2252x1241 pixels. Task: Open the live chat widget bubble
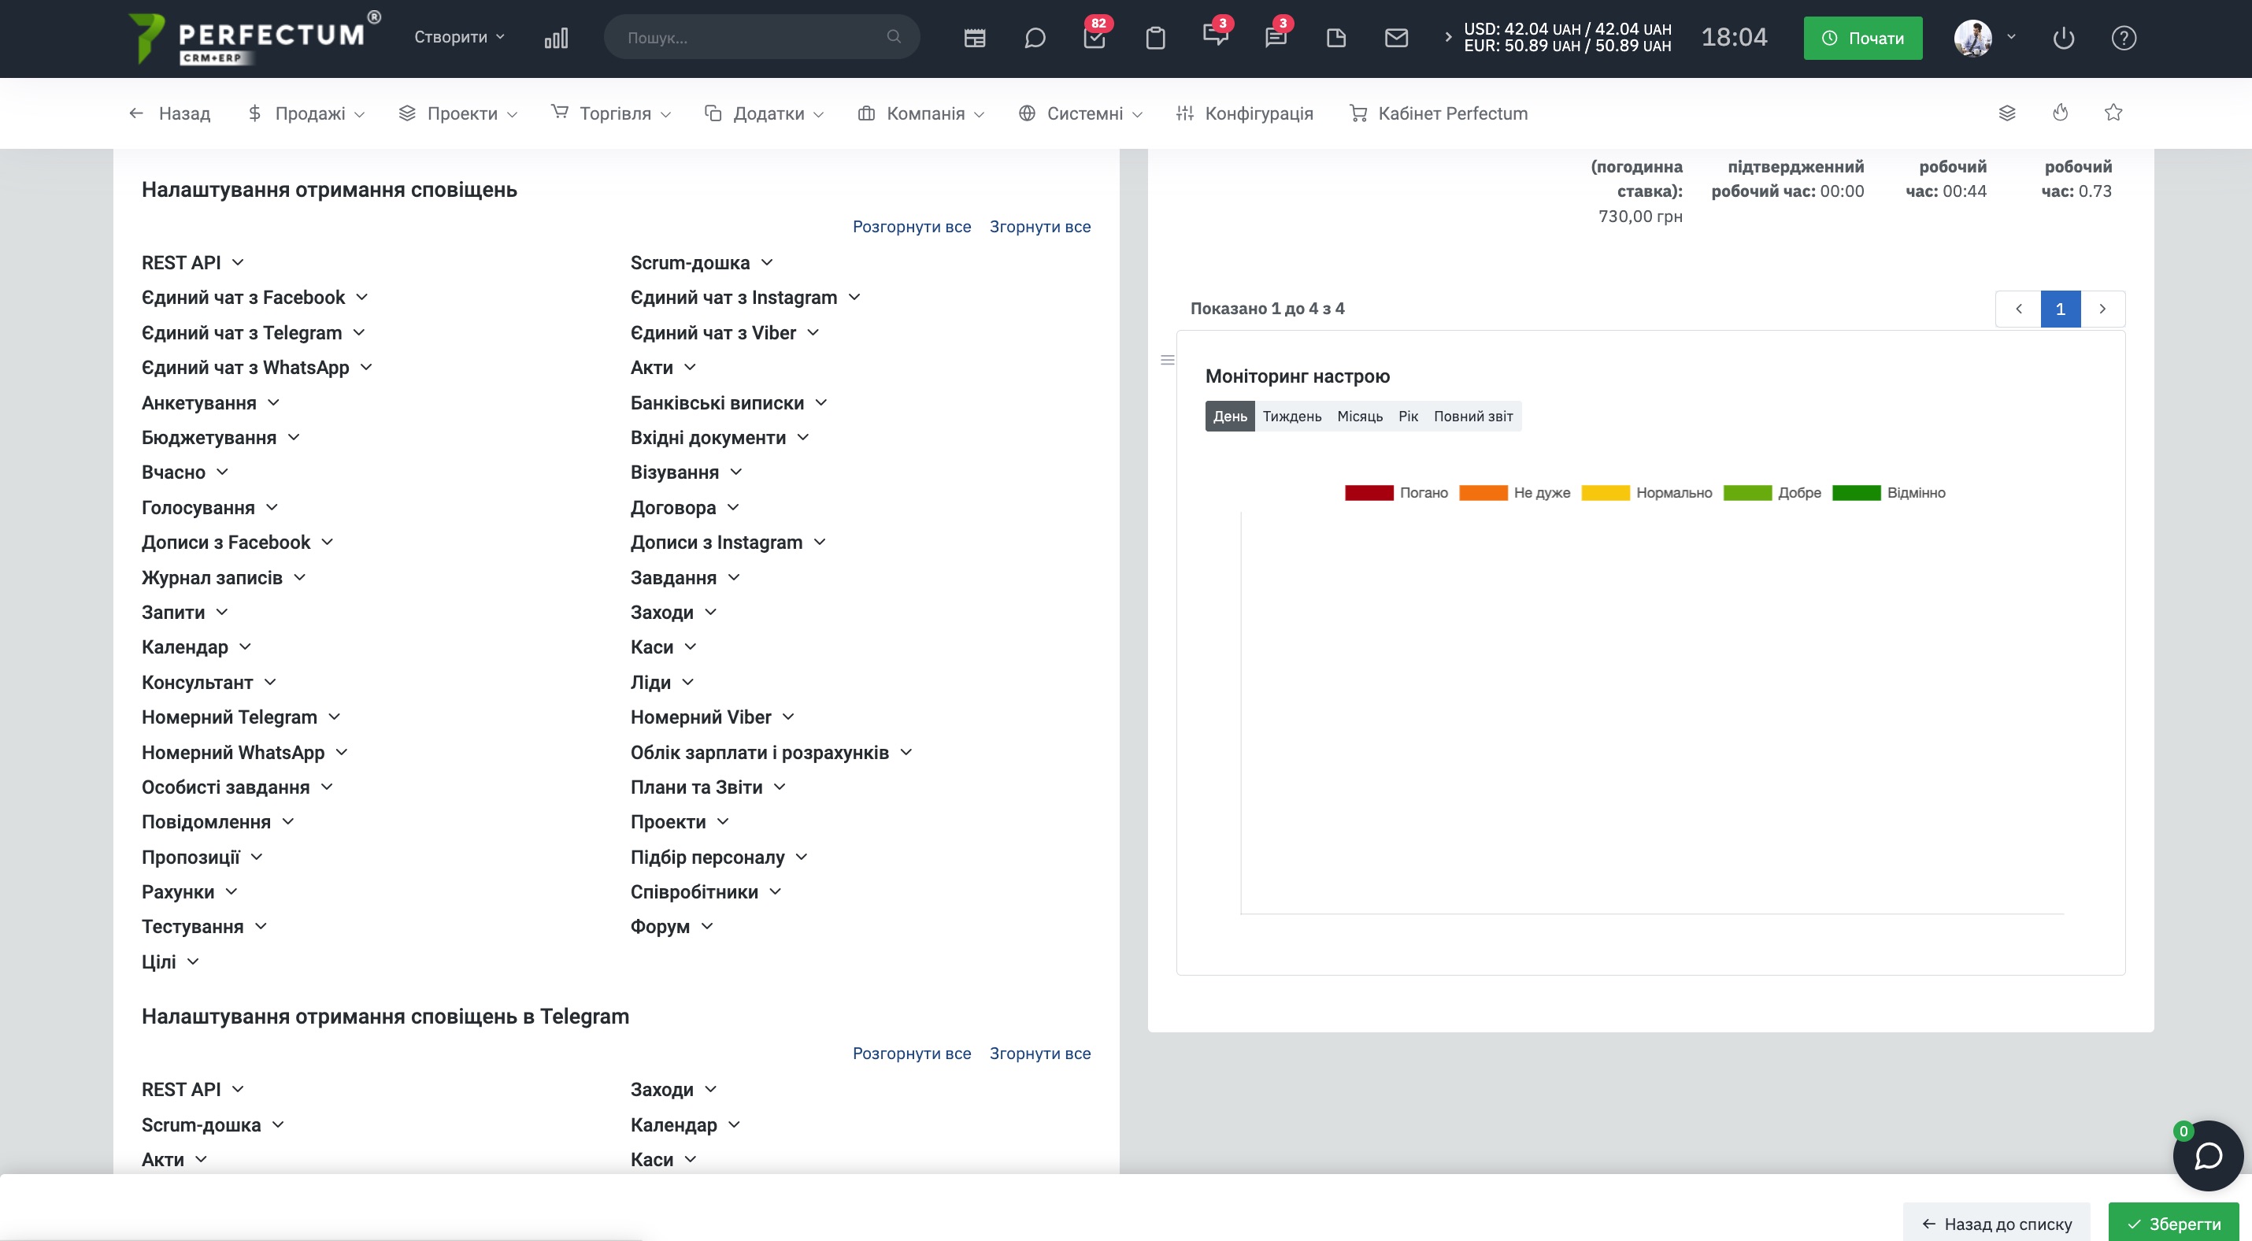(x=2207, y=1155)
